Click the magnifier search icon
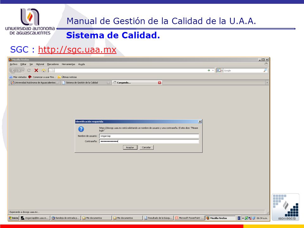Image resolution: width=304 pixels, height=228 pixels. 265,70
